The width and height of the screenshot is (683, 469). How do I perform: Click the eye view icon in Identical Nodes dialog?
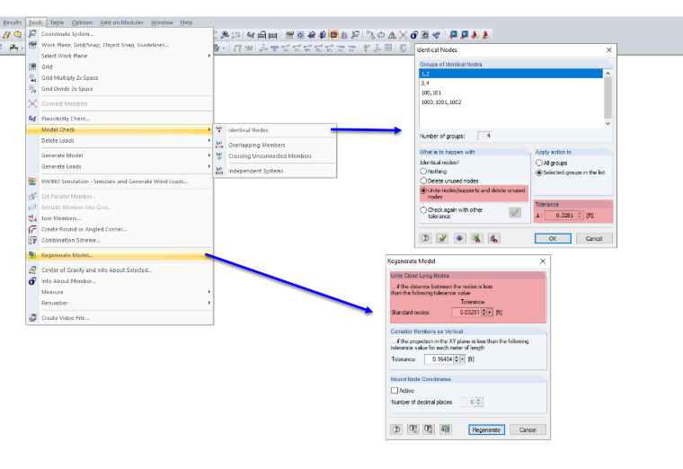click(459, 238)
